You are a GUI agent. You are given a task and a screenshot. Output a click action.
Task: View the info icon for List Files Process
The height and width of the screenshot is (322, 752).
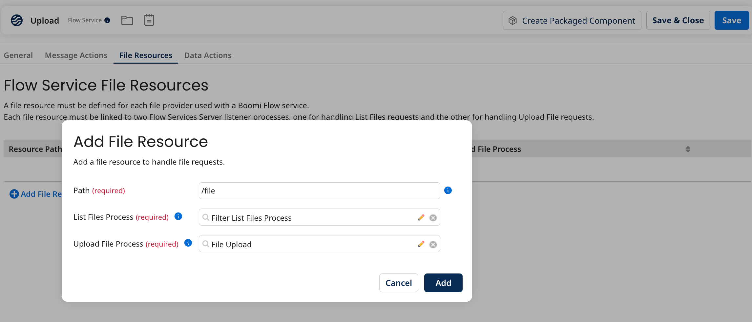178,216
